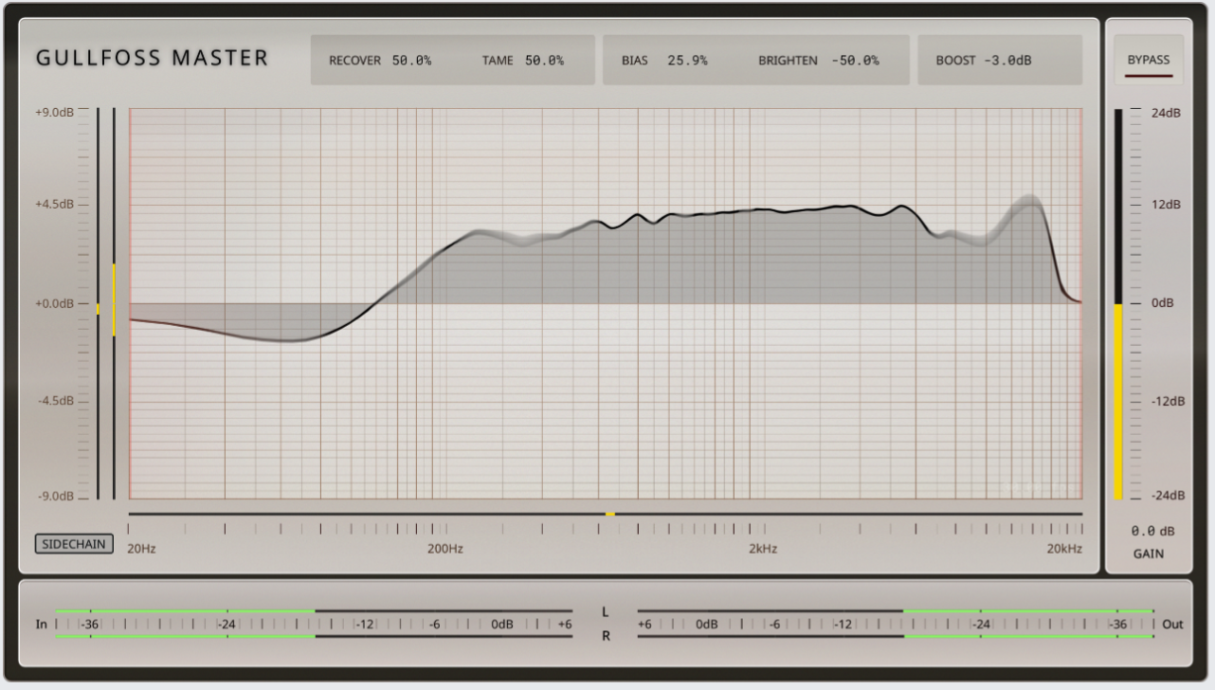Click the input meter 0dB mark
Viewport: 1215px width, 690px height.
502,625
